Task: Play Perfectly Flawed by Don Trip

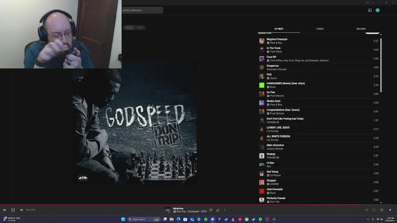Action: coord(318,200)
